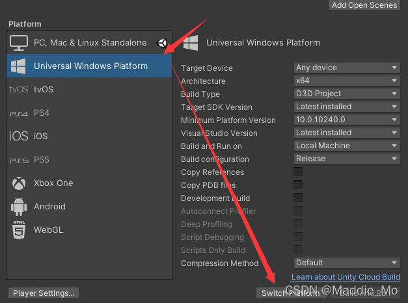Open the Build Type D3D Project dropdown
Viewport: 408px width, 303px height.
(x=347, y=94)
